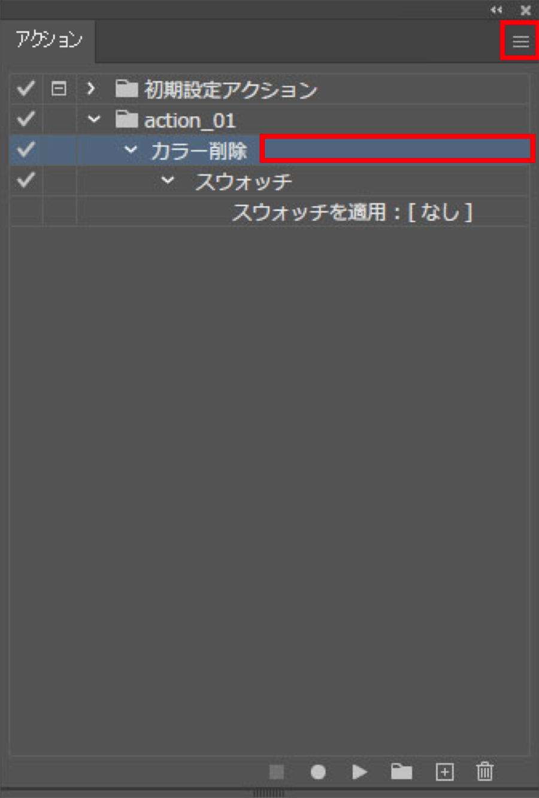Collapse the カラー削除 action chevron
539x798 pixels.
click(131, 150)
